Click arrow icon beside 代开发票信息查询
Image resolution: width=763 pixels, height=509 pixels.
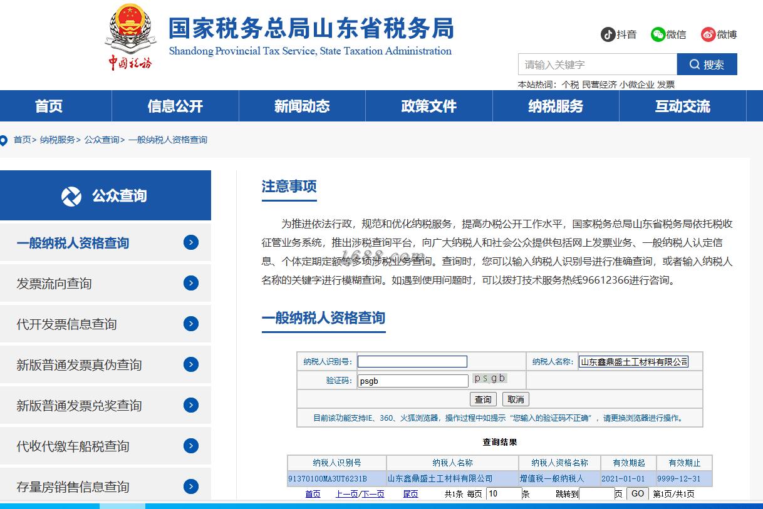tap(191, 324)
